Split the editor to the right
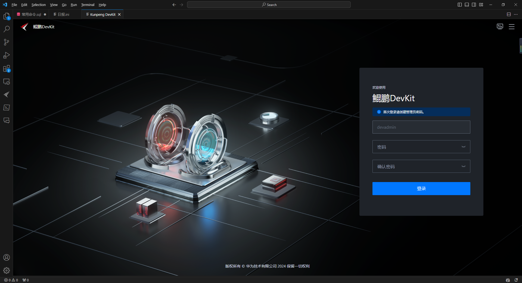 [509, 14]
